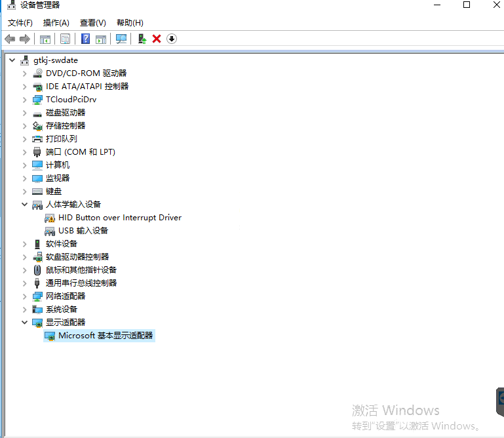This screenshot has width=504, height=438.
Task: Select the 软盘驱动器控制器 label
Action: click(77, 257)
